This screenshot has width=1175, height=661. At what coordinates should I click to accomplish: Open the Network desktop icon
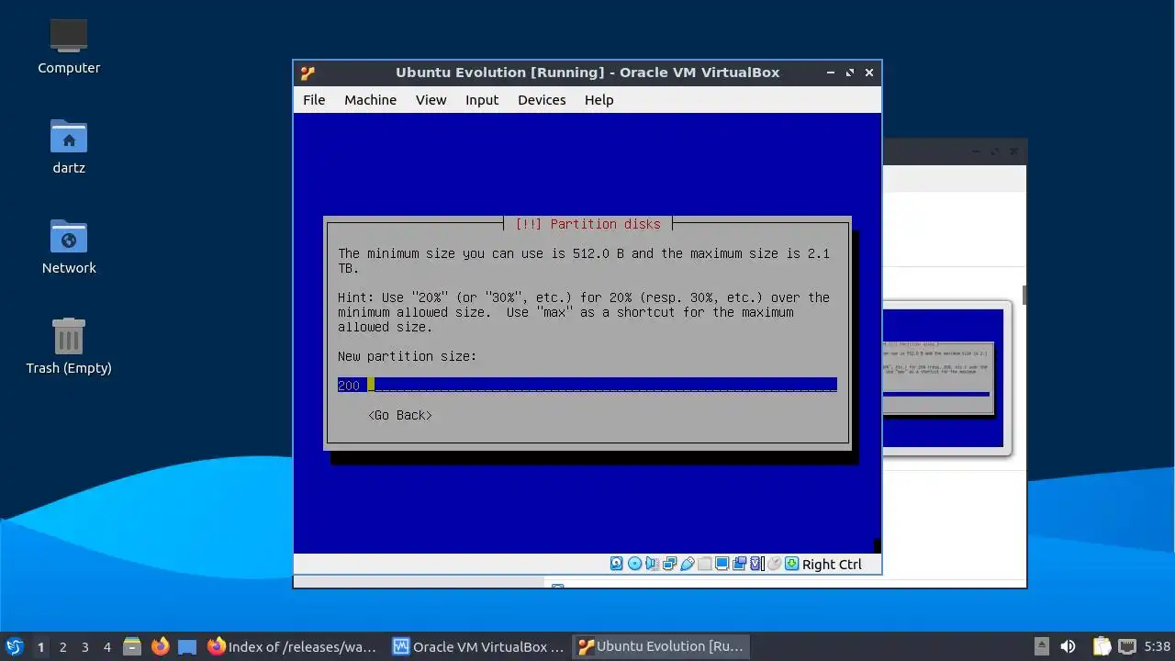(69, 246)
